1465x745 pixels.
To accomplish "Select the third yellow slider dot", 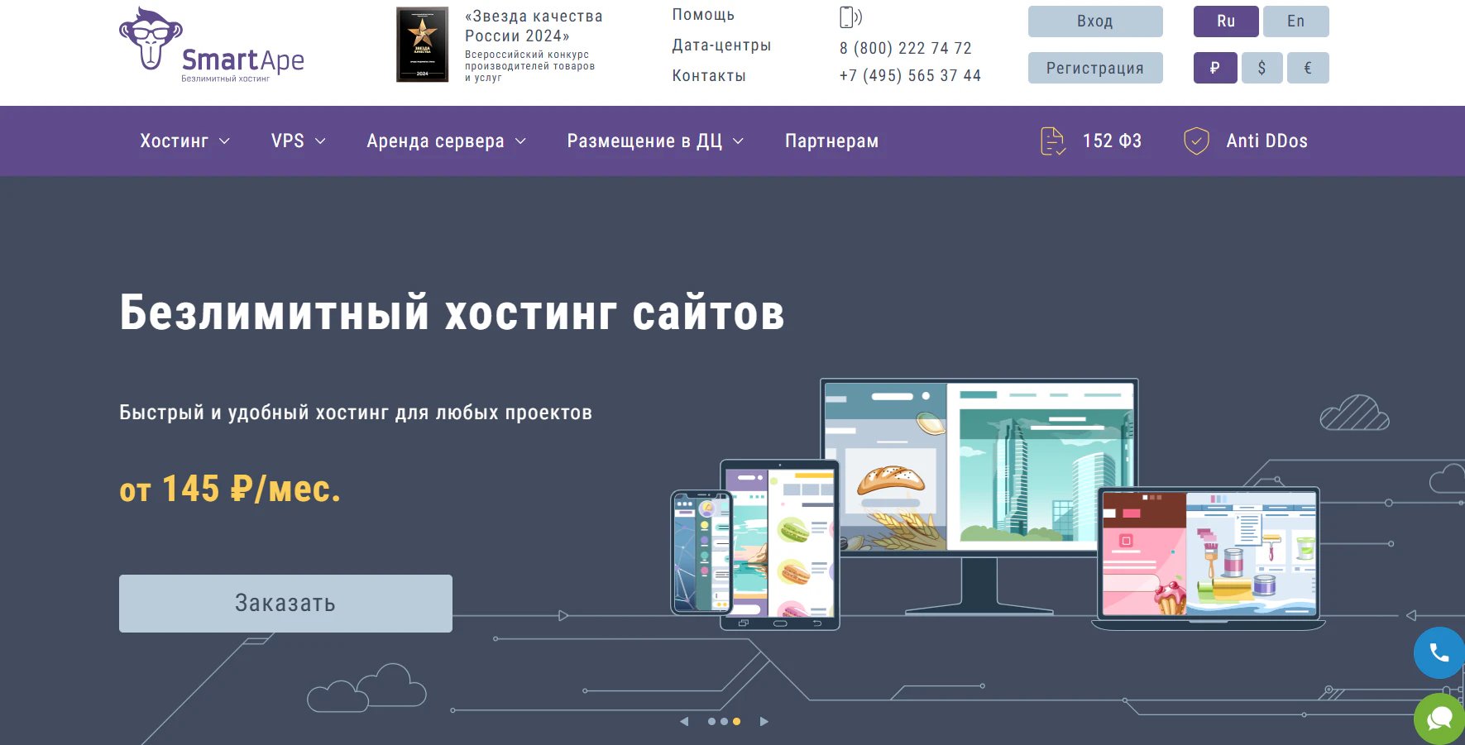I will pyautogui.click(x=736, y=722).
